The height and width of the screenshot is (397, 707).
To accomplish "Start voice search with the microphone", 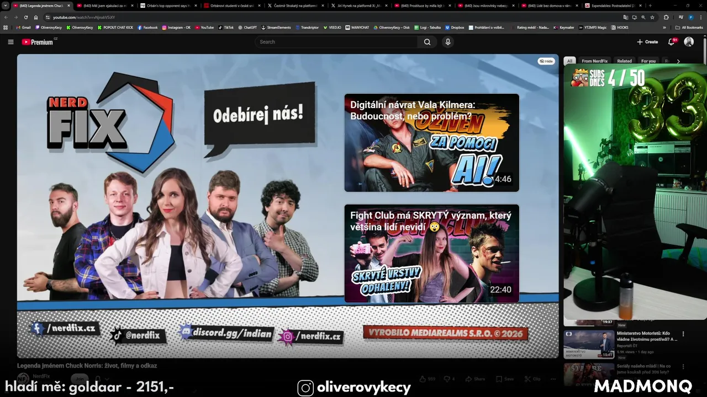I will click(x=448, y=42).
